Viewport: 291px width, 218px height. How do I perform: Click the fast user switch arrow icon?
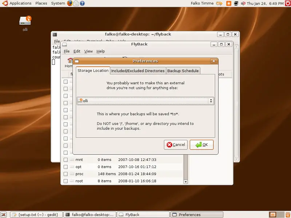(219, 3)
